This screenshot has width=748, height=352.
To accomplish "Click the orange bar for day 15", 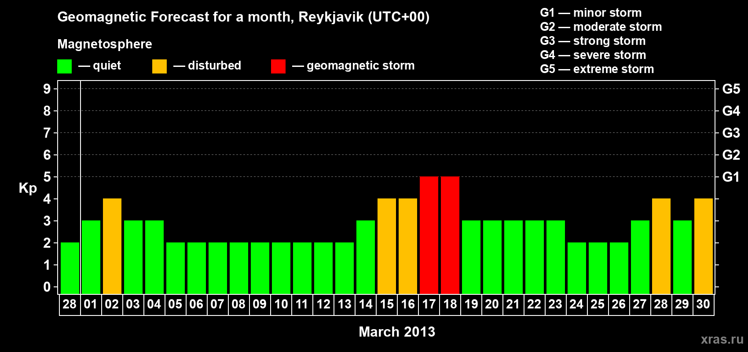I will click(x=387, y=246).
